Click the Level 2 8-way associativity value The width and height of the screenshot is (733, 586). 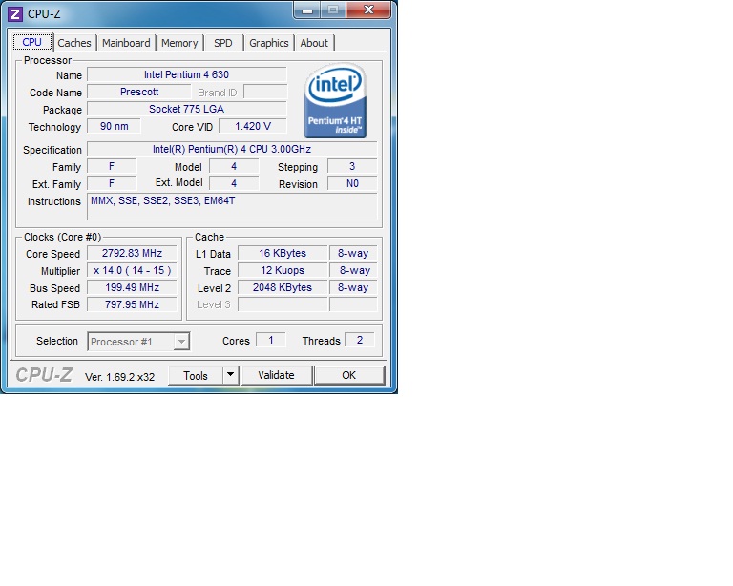tap(353, 287)
